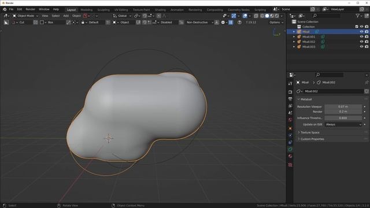
Task: Open the Global transform orientation dropdown
Action: tap(122, 16)
